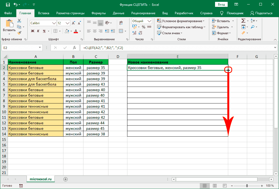Click the Insert Function fx icon
Screen dimensions: 279x189
tap(74, 48)
